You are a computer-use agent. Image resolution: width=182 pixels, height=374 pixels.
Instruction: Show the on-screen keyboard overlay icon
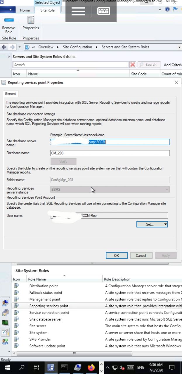[104, 11]
